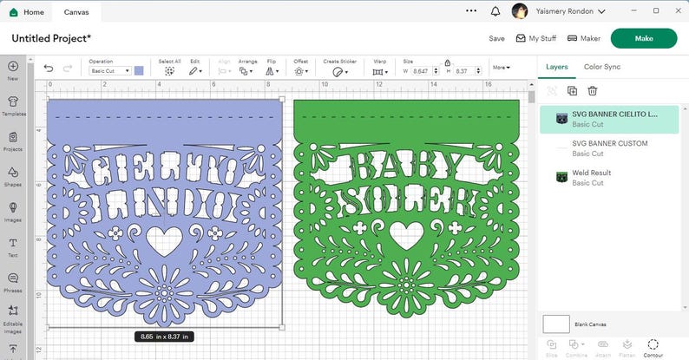689x360 pixels.
Task: Click the Slice tool
Action: click(552, 348)
